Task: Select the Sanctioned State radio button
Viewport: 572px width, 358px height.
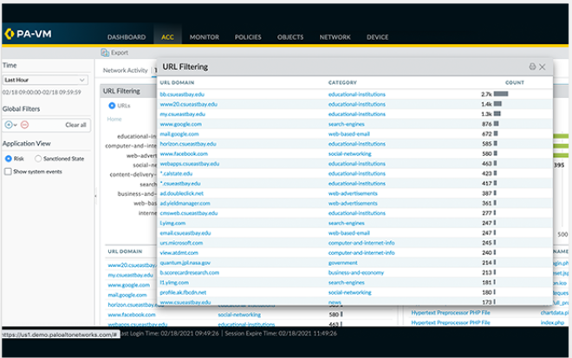Action: (38, 159)
